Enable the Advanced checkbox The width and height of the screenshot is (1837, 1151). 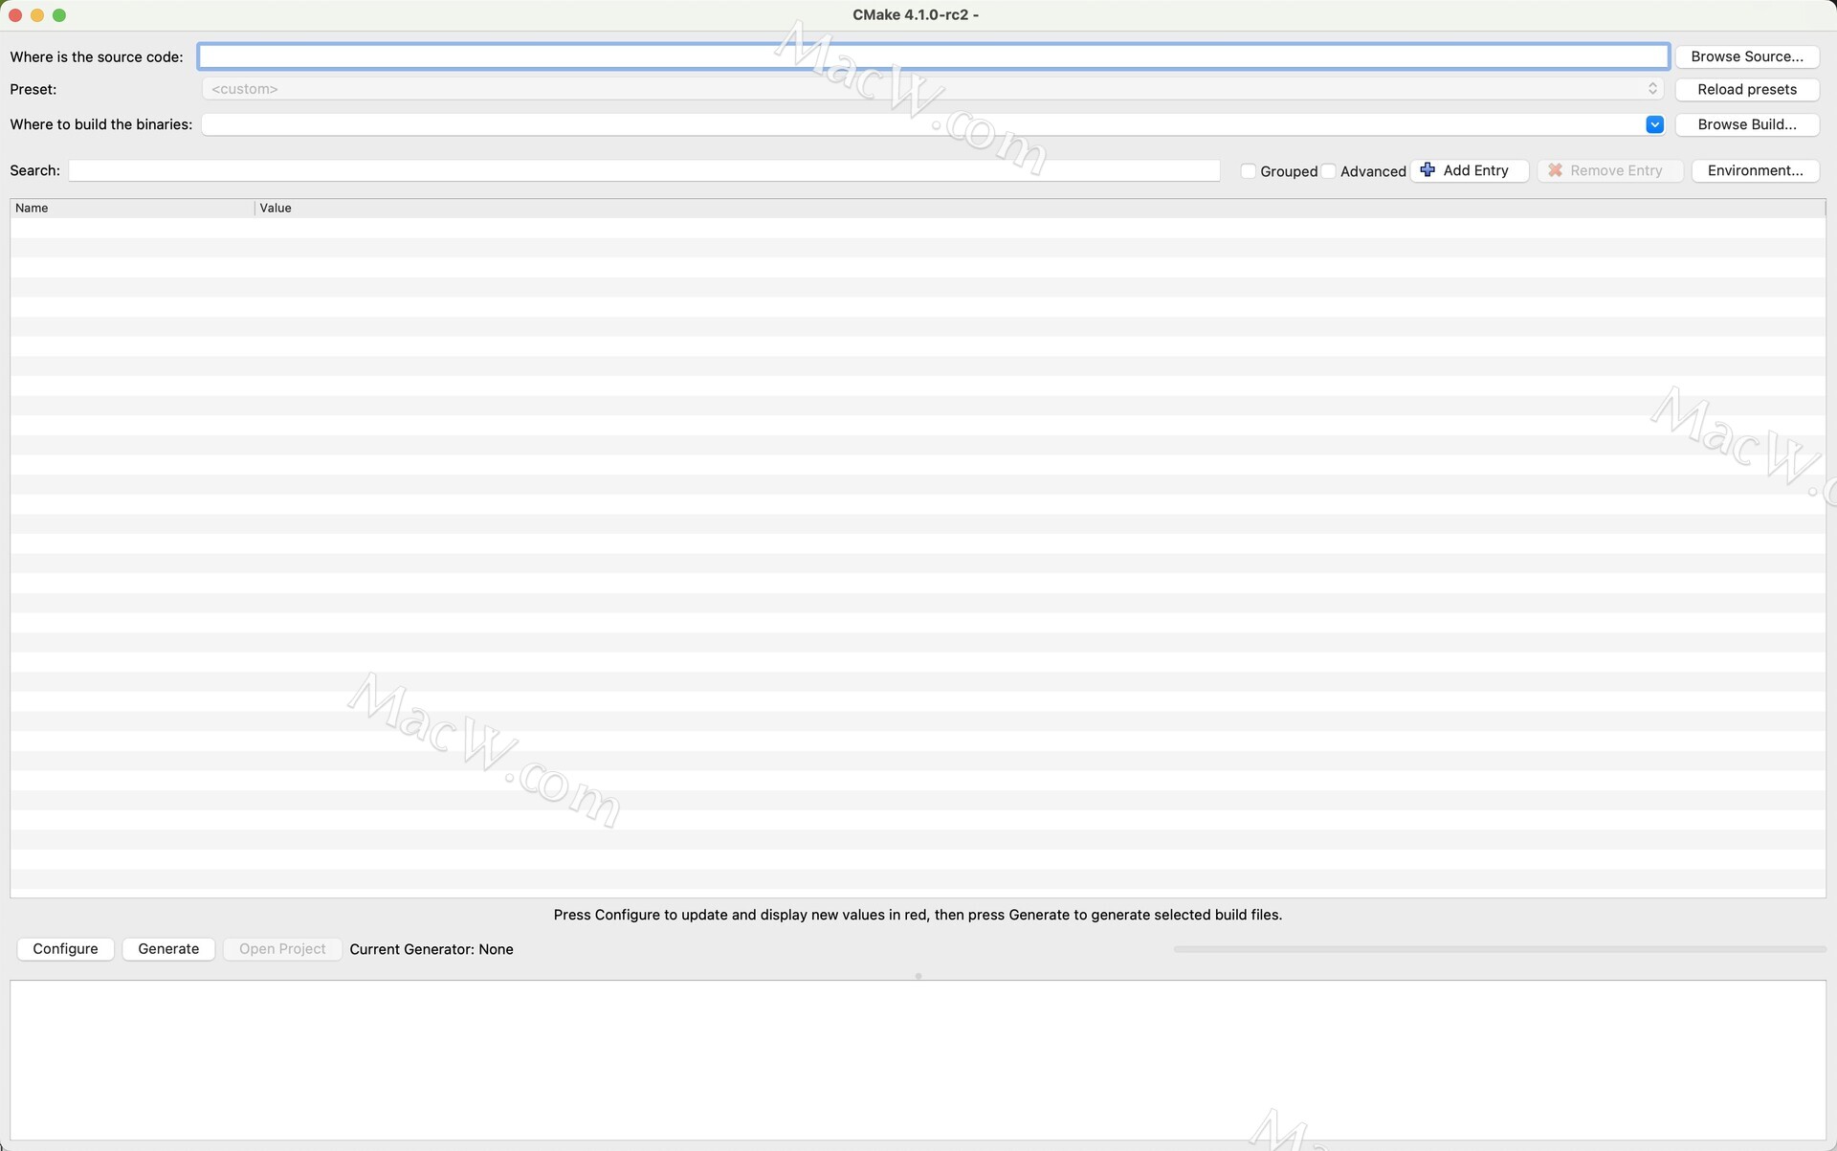(1328, 171)
